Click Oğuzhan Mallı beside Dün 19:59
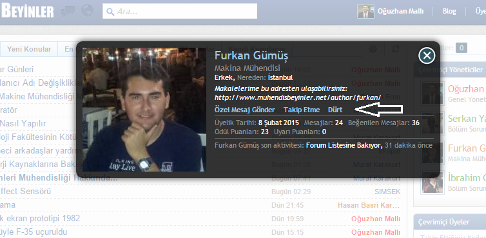Viewport: 486px width, 238px height. pyautogui.click(x=376, y=219)
